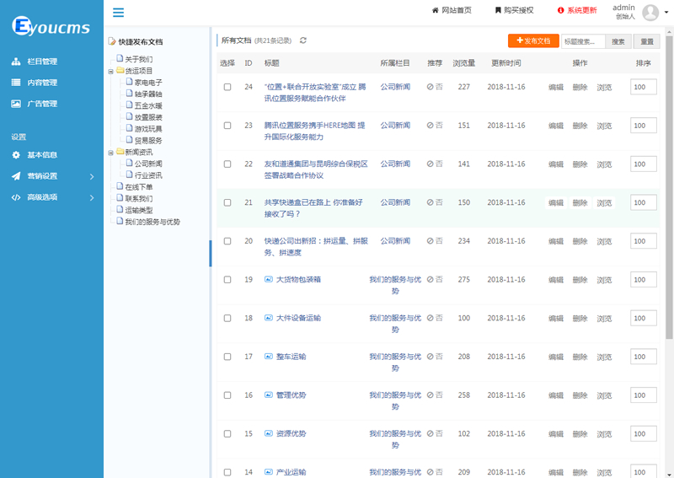Expand the 高级选项 sidebar submenu

[x=52, y=197]
